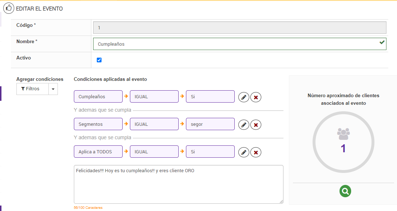Viewport: 397px width, 211px height.
Task: Remove the Segmentos condition row
Action: click(x=256, y=125)
